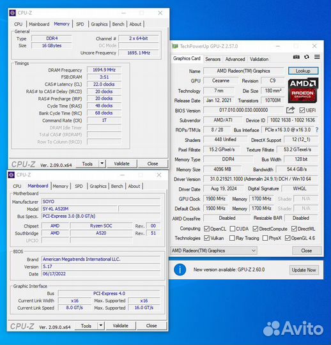Image resolution: width=331 pixels, height=345 pixels.
Task: Click Validate in upper CPU-Z window
Action: (x=122, y=164)
